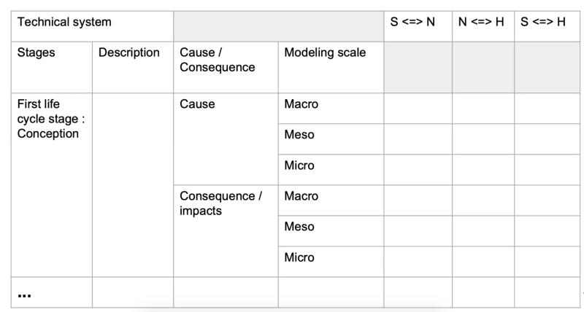Click the Modeling scale header cell
Screen dimensions: 584x312
point(331,67)
